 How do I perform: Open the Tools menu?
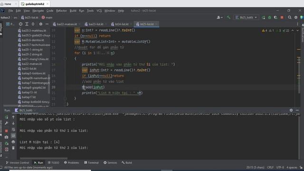[90, 10]
